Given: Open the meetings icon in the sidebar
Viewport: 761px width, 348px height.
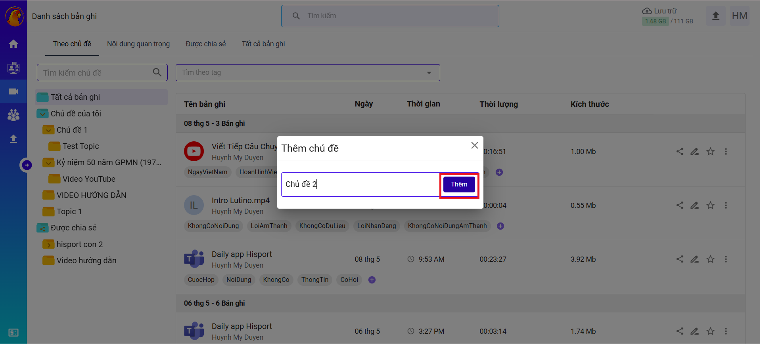Looking at the screenshot, I should click(x=13, y=68).
